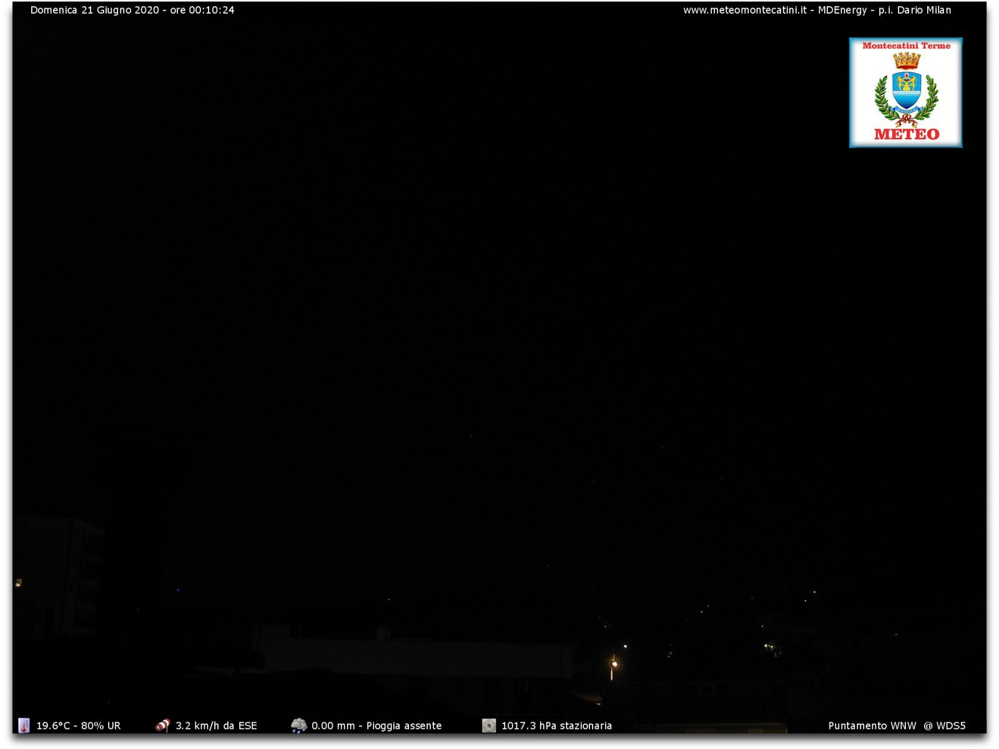Select the 1017.3 hPa stazionaria reading

click(556, 726)
